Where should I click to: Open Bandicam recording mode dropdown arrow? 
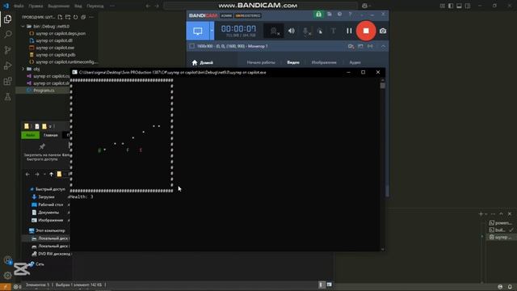[x=212, y=31]
